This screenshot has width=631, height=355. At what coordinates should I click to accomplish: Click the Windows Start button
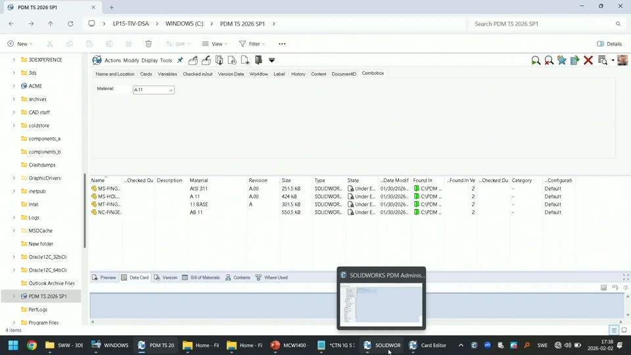(x=13, y=345)
